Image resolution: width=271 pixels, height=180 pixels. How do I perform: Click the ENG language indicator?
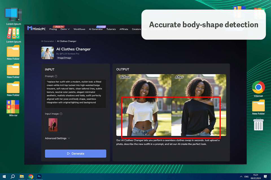tap(246, 177)
